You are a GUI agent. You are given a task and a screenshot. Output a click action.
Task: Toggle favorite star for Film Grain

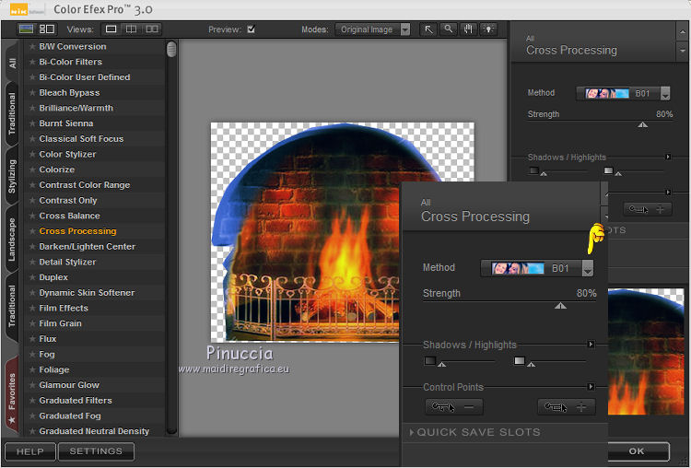(32, 323)
